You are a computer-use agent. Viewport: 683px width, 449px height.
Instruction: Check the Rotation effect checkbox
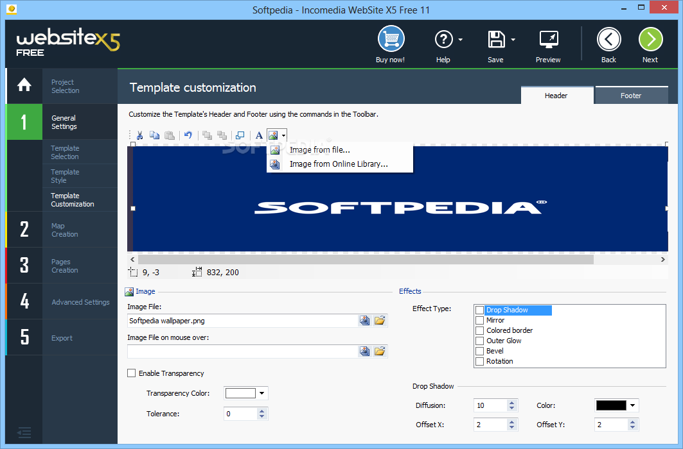pyautogui.click(x=479, y=361)
